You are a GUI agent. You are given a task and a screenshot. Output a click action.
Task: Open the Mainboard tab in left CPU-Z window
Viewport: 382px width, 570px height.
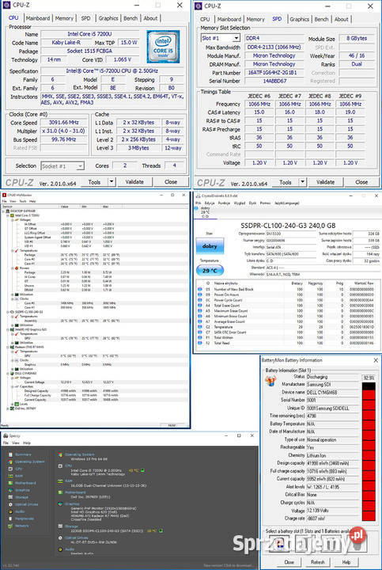point(38,18)
